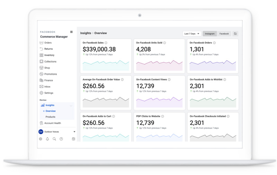
Task: Open the bottom gear settings icon
Action: 41,139
